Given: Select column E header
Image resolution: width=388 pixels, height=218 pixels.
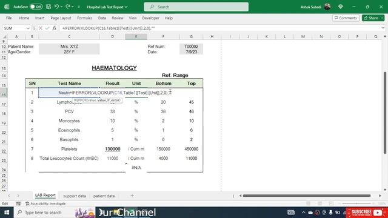Looking at the screenshot, I should [136, 36].
